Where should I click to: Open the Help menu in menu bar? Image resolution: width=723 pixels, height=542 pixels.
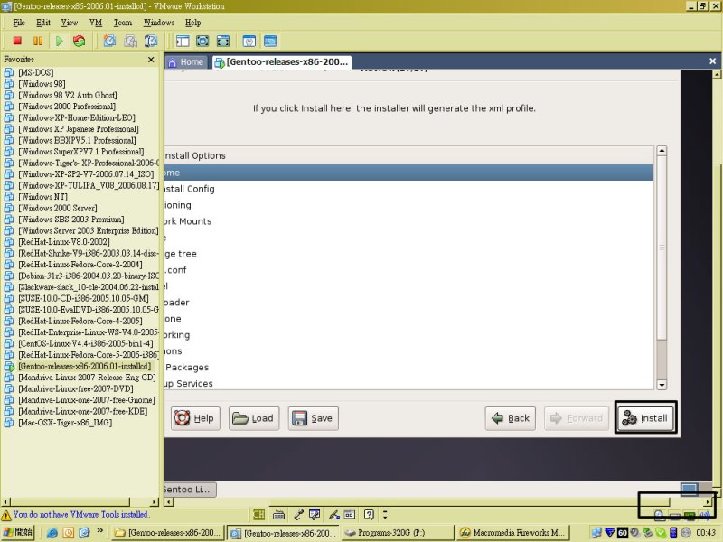tap(192, 23)
